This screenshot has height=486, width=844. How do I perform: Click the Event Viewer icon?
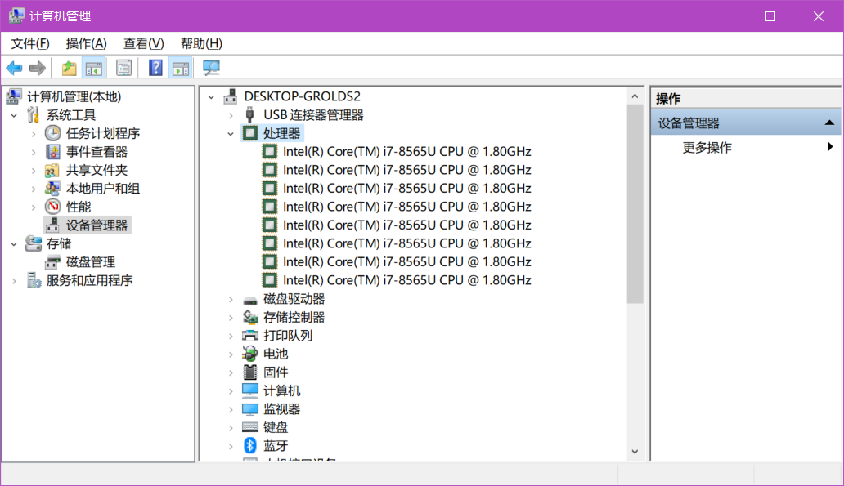[x=52, y=152]
